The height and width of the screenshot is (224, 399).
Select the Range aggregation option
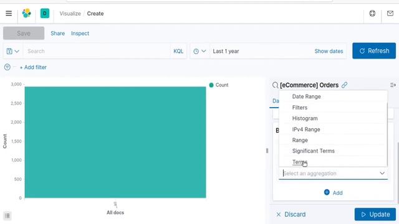pos(333,140)
